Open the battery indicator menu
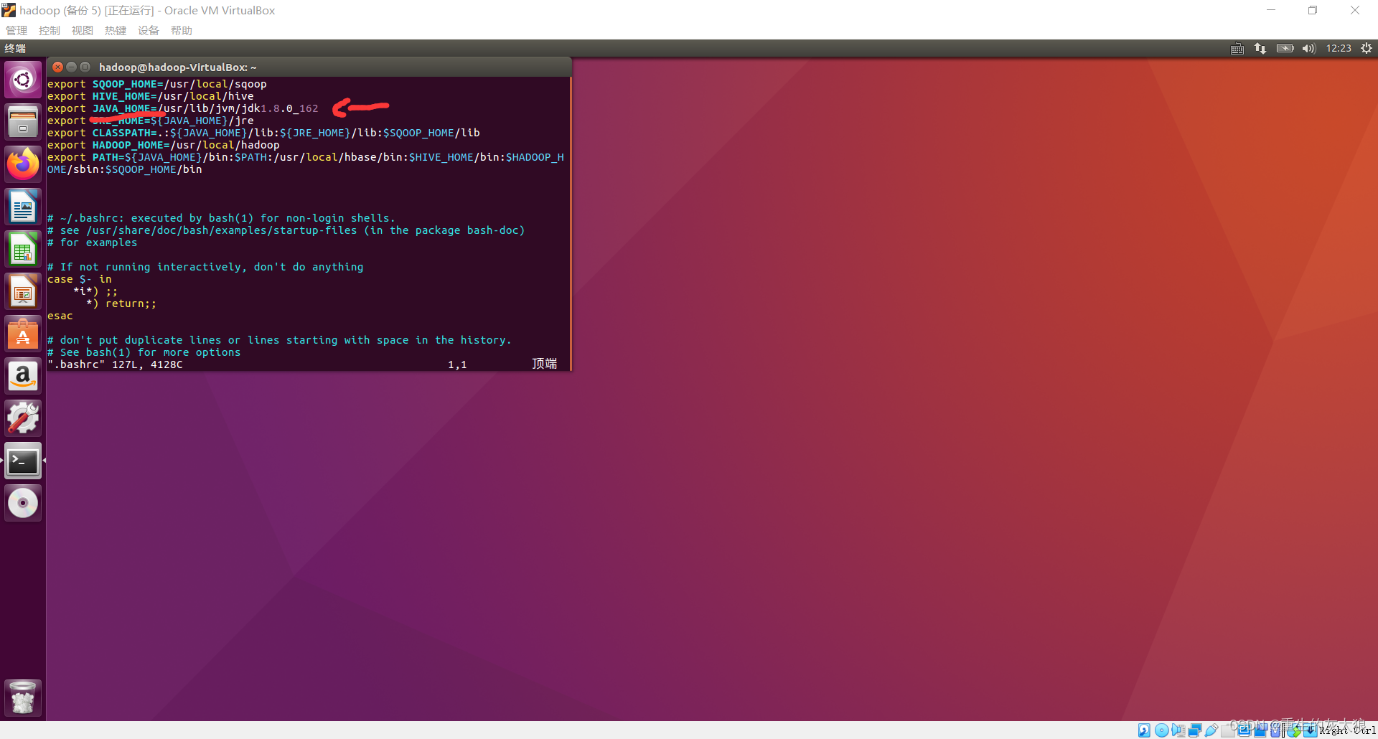The height and width of the screenshot is (739, 1378). [1285, 48]
